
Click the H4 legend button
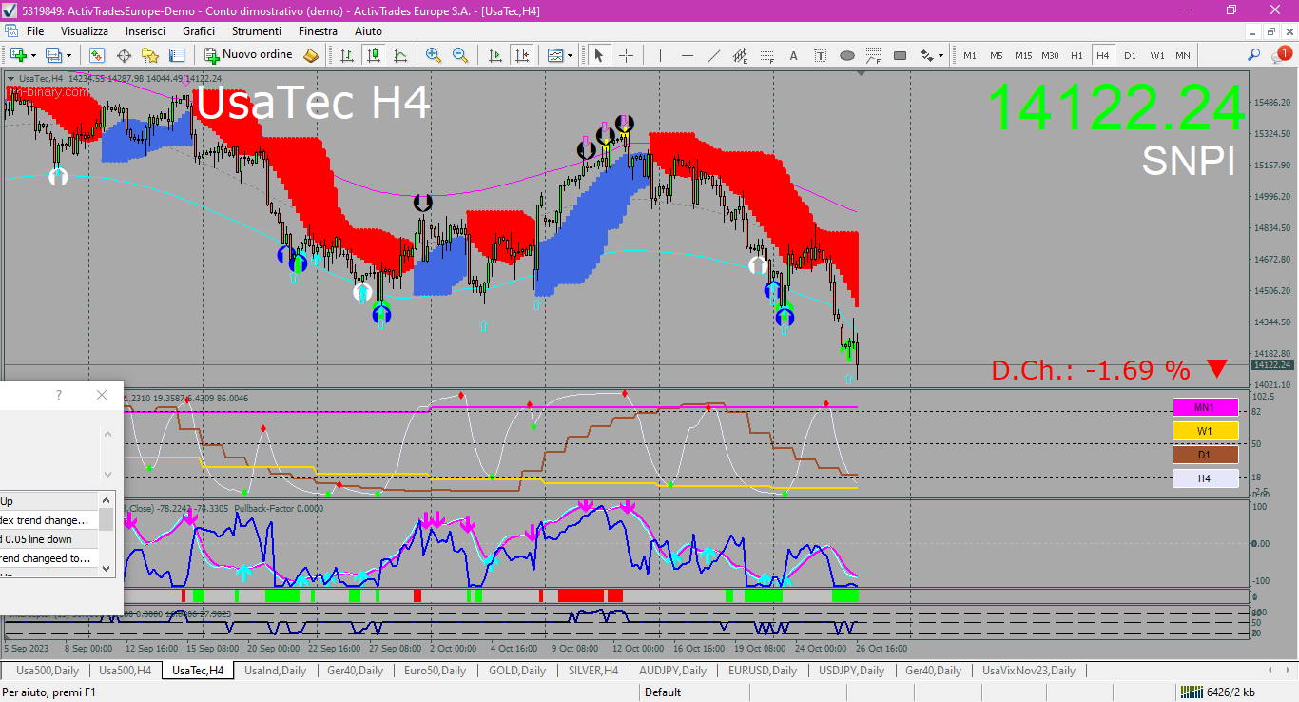[x=1205, y=478]
